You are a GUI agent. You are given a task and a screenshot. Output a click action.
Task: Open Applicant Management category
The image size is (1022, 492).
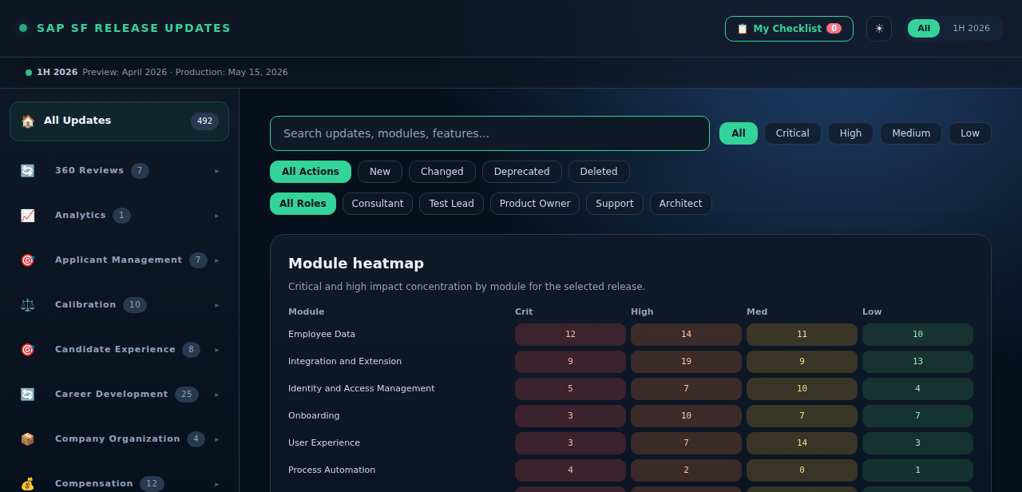tap(119, 260)
